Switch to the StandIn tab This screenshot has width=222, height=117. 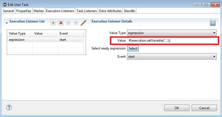129,11
